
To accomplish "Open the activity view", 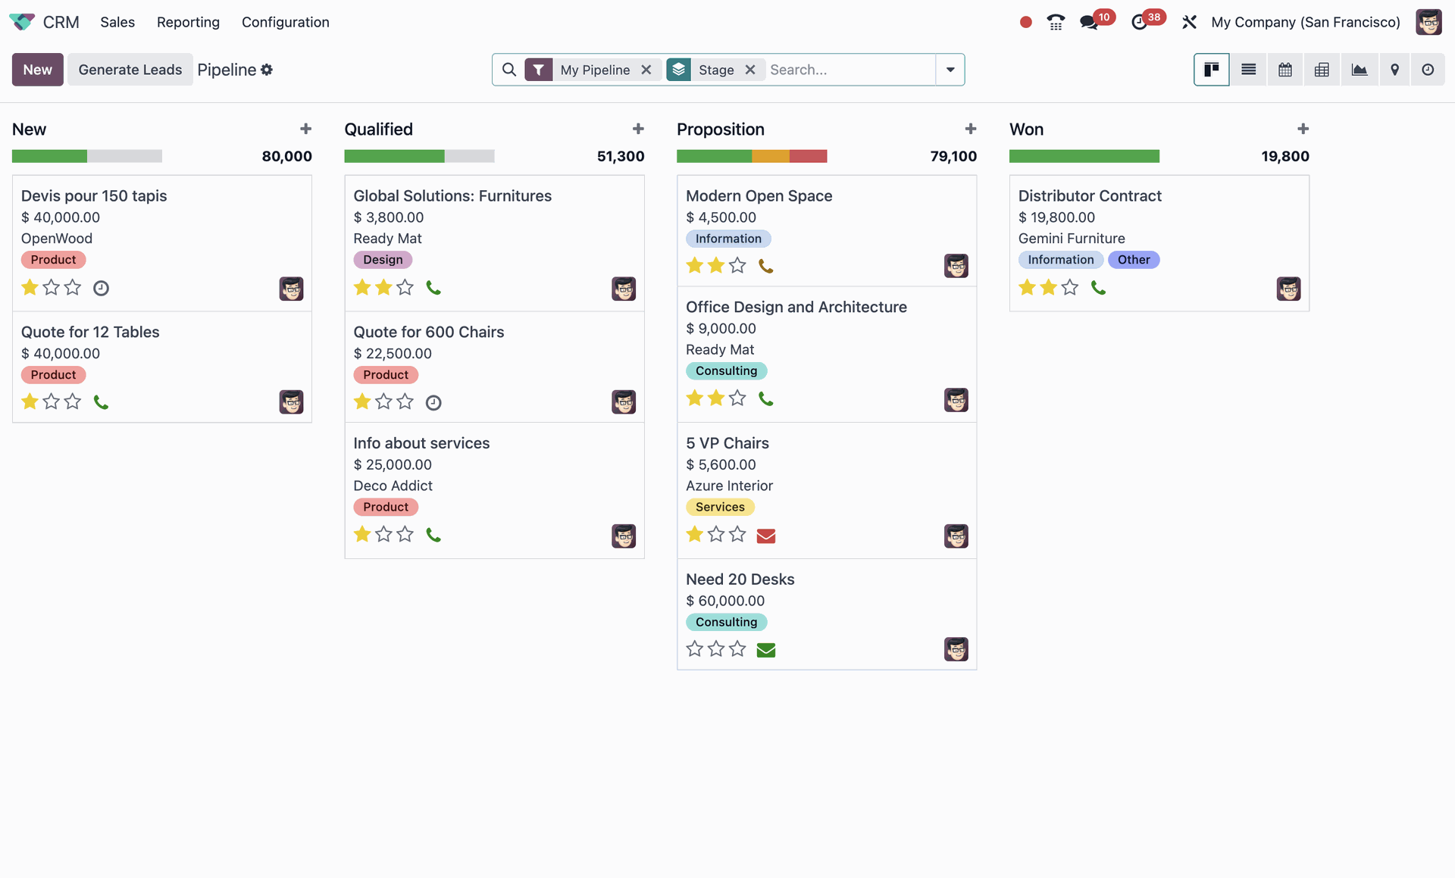I will click(1428, 69).
